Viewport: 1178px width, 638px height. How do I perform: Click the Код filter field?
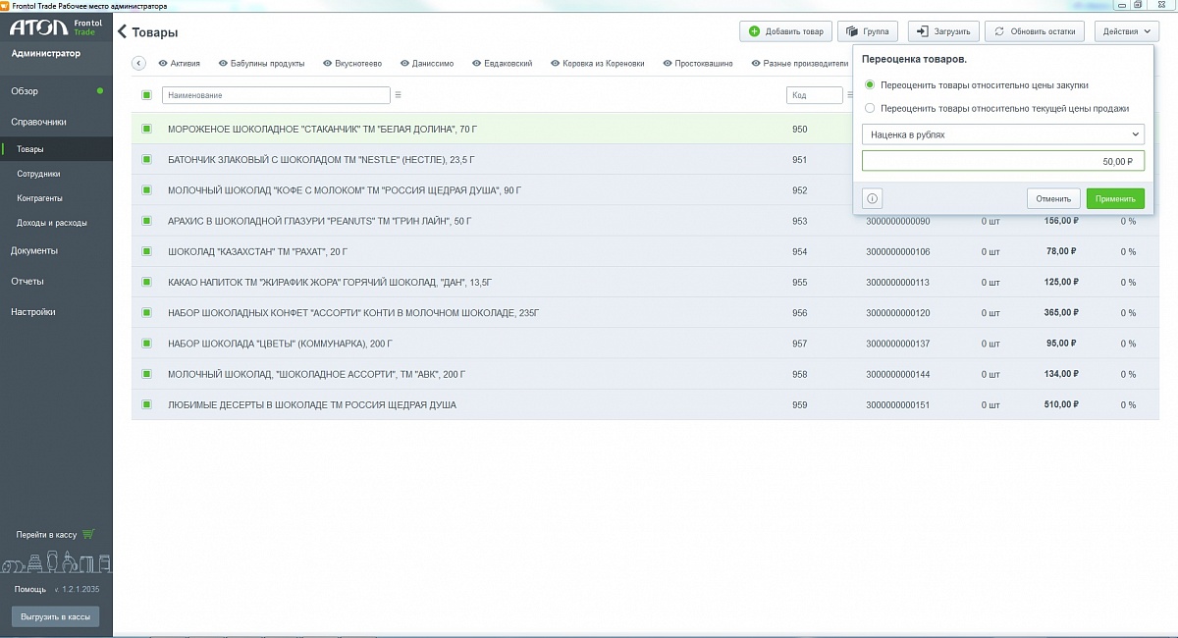coord(814,95)
